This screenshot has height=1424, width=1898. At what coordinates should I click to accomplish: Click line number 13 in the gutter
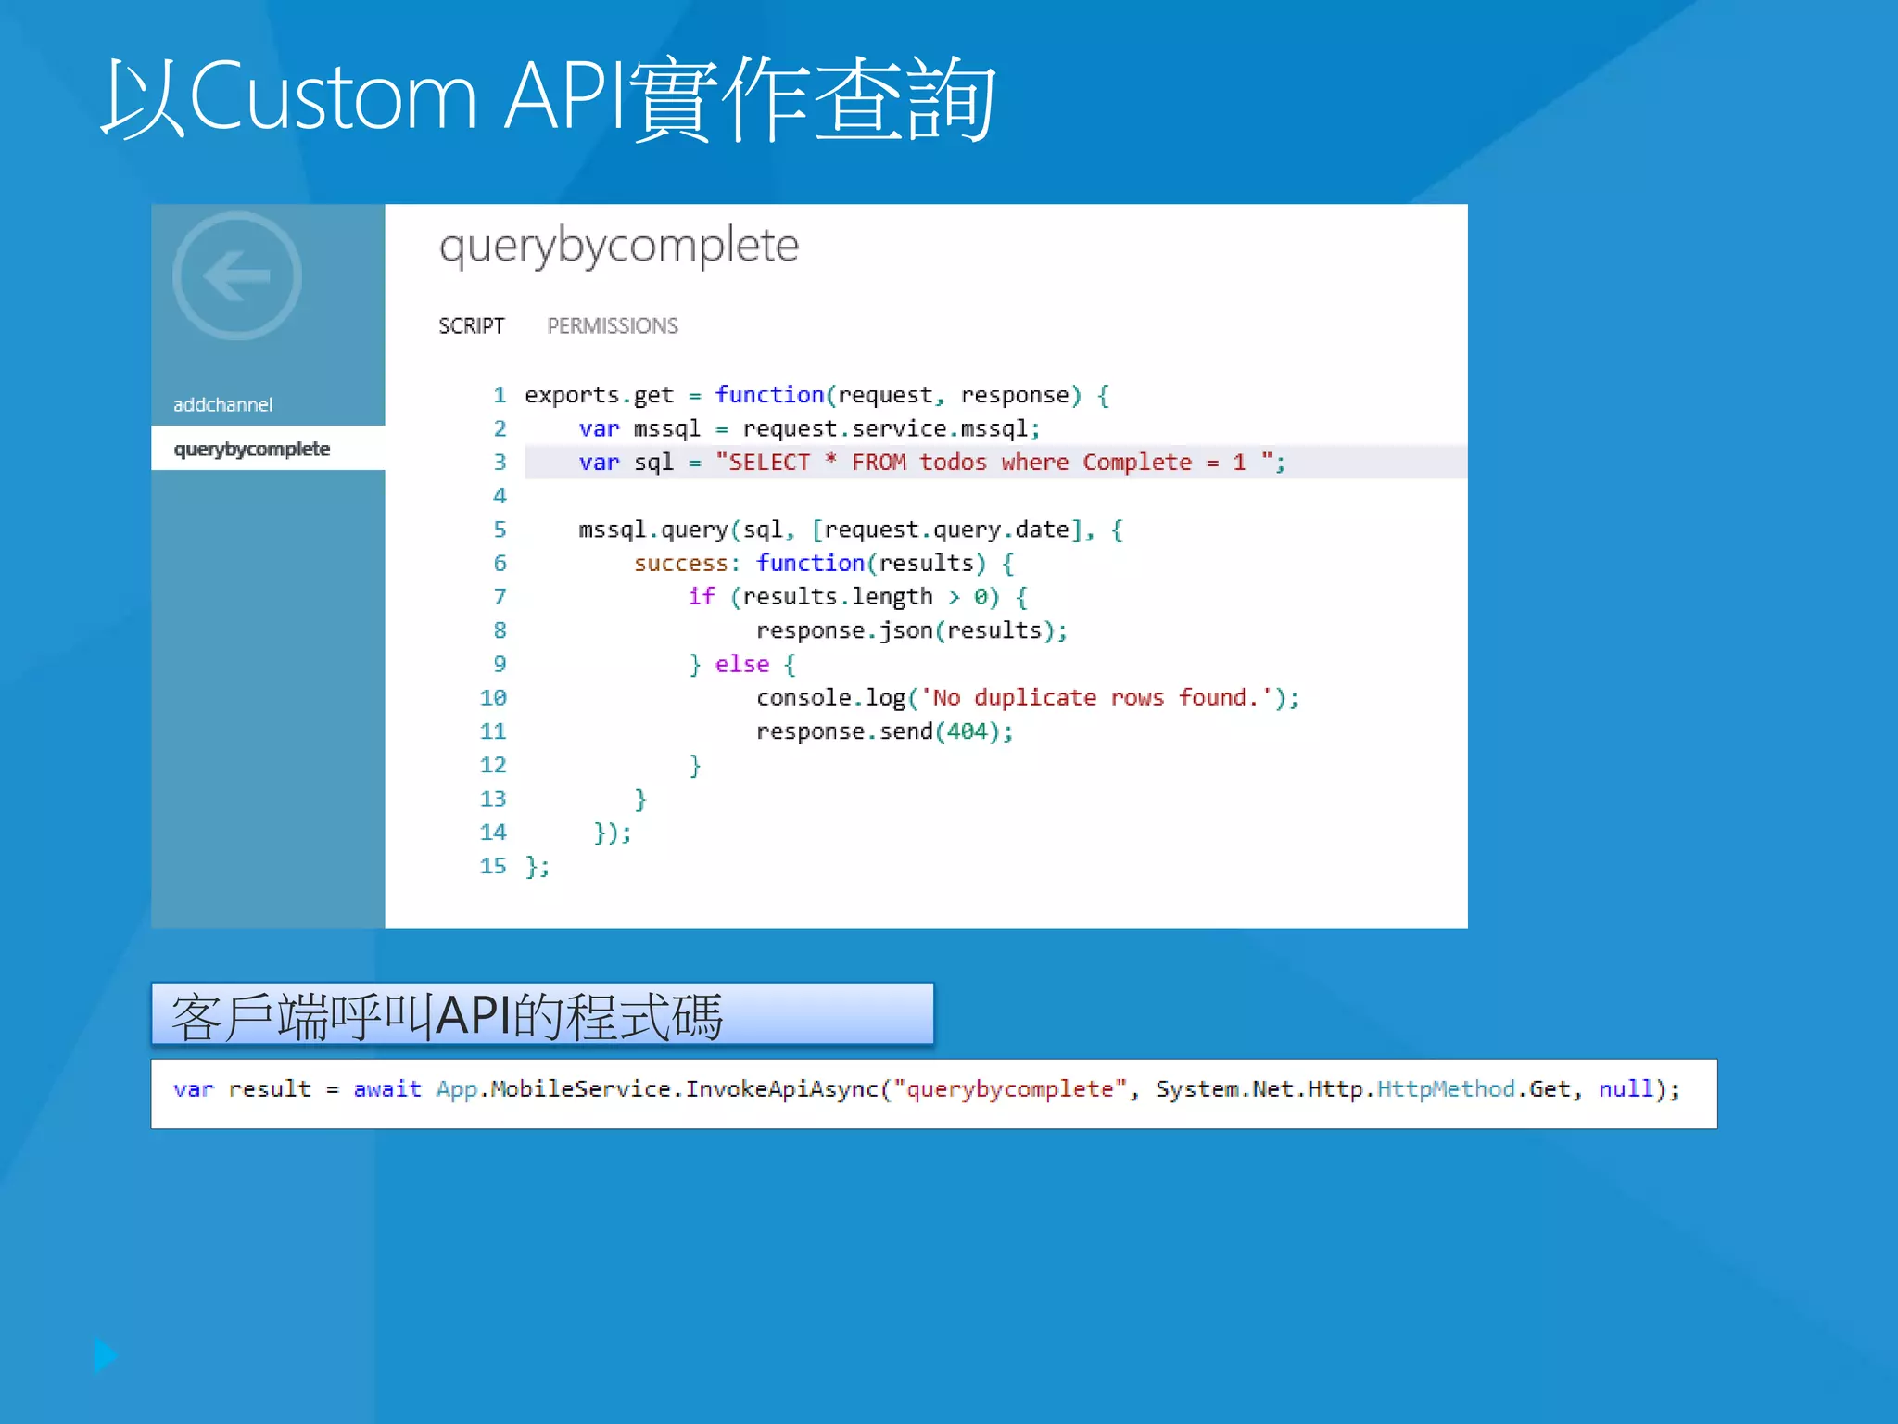point(493,798)
